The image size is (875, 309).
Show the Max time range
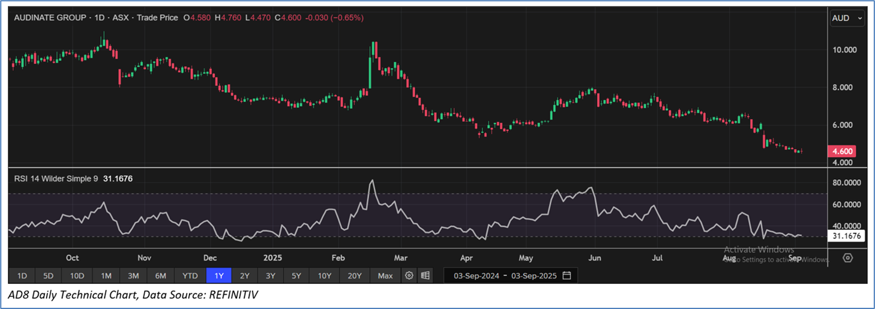(385, 275)
